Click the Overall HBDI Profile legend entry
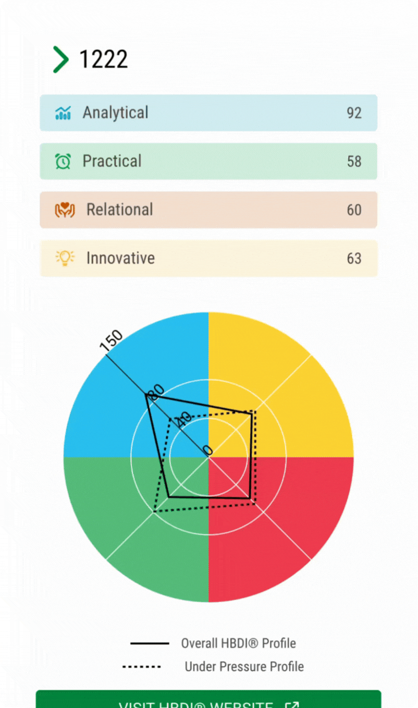This screenshot has height=708, width=418. (x=238, y=643)
